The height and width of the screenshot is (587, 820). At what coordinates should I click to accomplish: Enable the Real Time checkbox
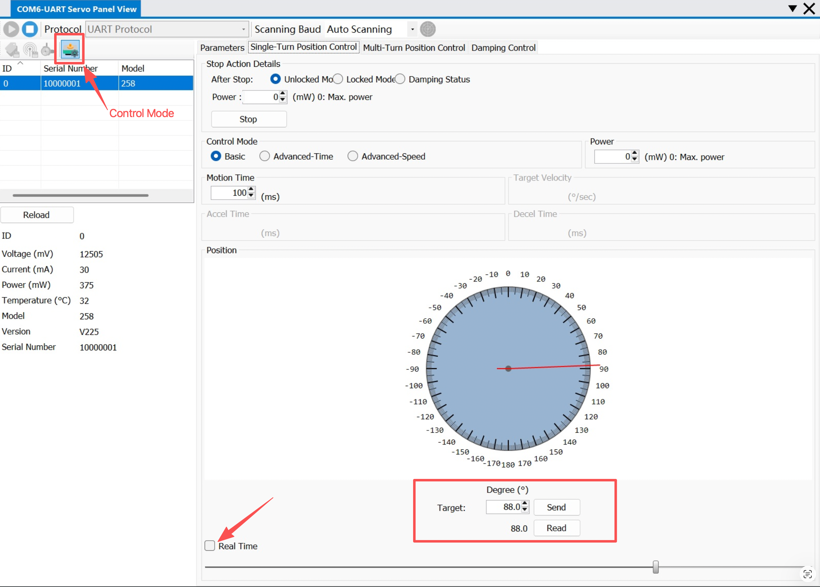pyautogui.click(x=210, y=545)
